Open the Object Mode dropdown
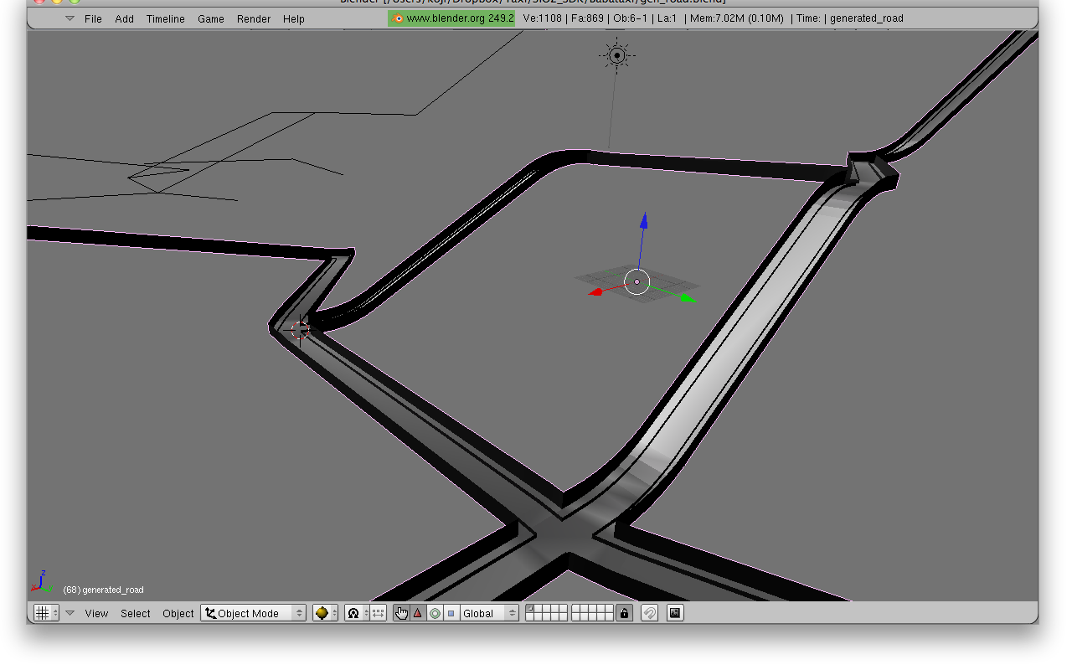Image resolution: width=1072 pixels, height=670 pixels. [253, 613]
